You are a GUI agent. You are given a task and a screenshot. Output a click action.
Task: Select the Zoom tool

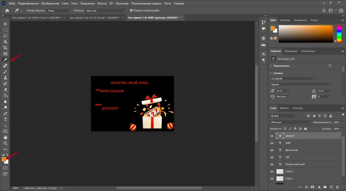[x=5, y=143]
